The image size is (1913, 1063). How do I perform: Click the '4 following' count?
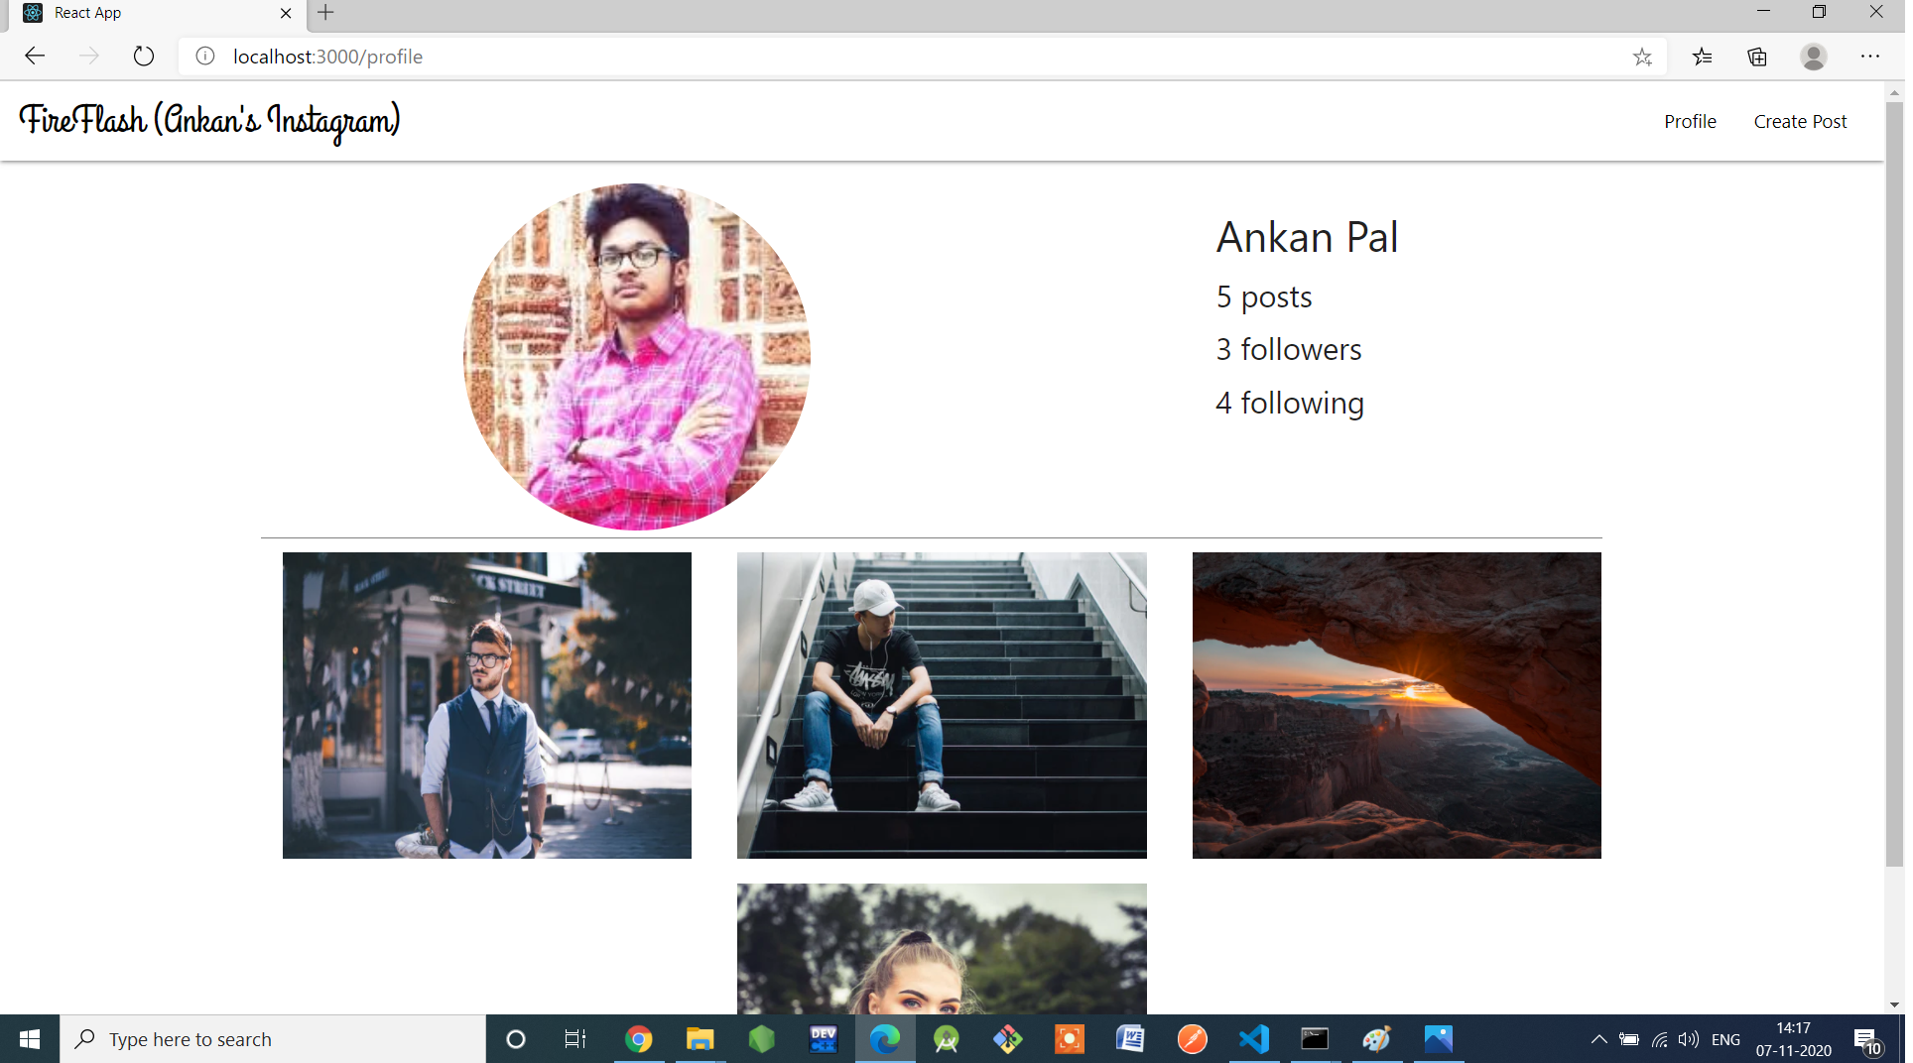coord(1290,403)
